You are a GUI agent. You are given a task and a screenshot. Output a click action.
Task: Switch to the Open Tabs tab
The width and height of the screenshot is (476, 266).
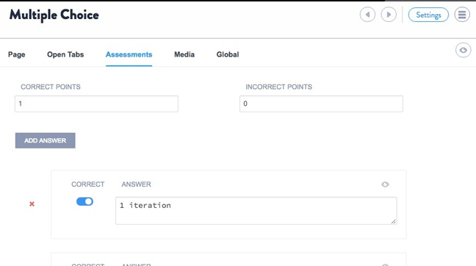pos(65,54)
